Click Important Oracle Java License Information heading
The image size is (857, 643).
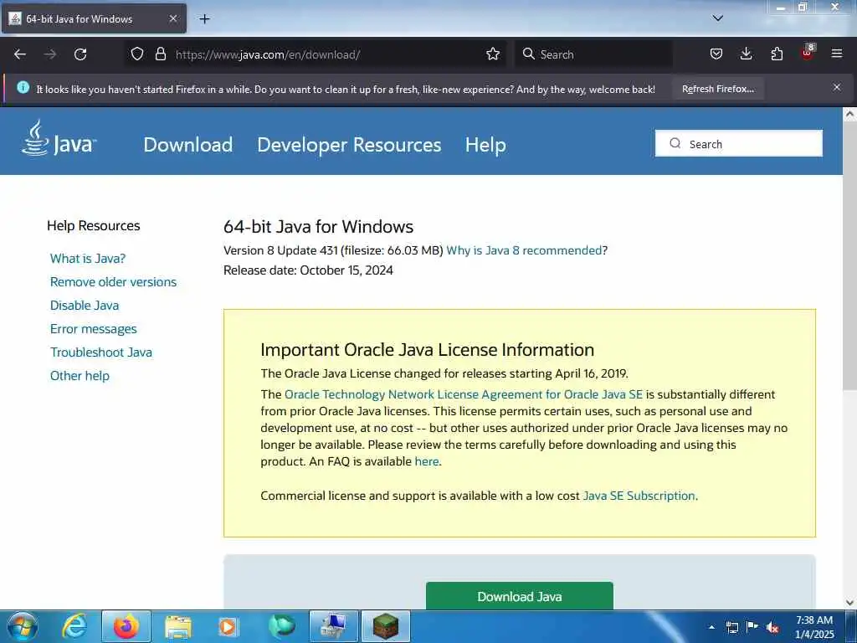428,350
